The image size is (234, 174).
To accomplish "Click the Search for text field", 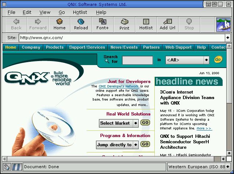I will pyautogui.click(x=138, y=60).
